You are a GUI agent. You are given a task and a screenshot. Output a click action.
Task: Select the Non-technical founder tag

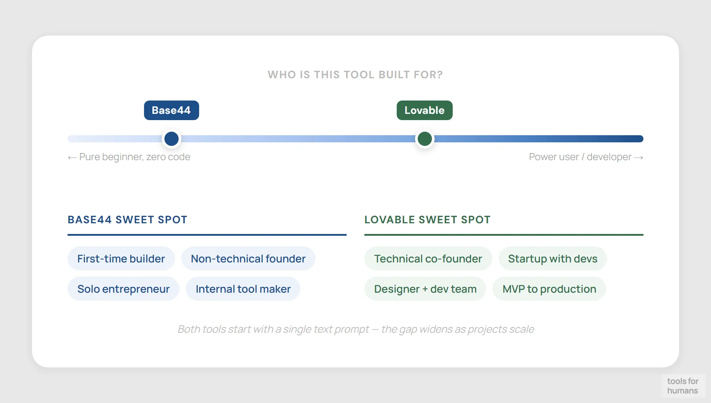248,258
